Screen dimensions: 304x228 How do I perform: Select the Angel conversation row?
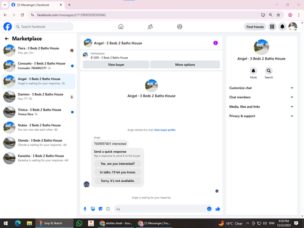(x=38, y=81)
